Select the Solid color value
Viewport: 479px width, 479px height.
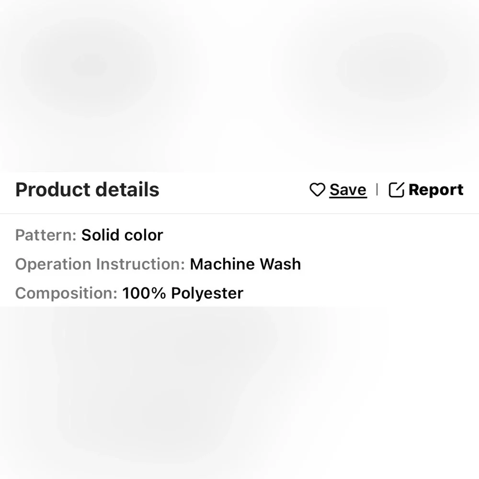coord(122,235)
